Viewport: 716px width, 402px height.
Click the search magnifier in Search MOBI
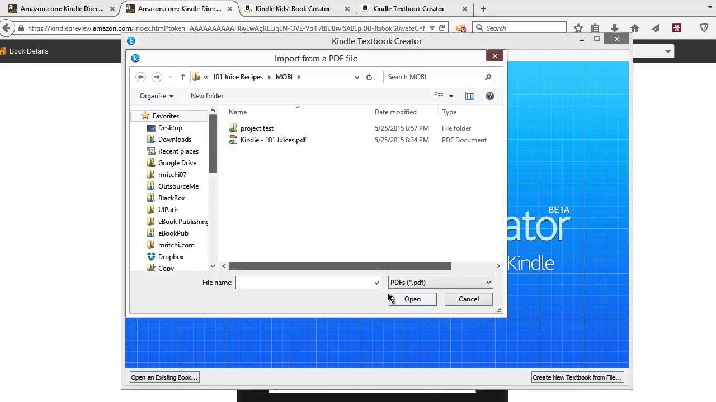pos(488,77)
